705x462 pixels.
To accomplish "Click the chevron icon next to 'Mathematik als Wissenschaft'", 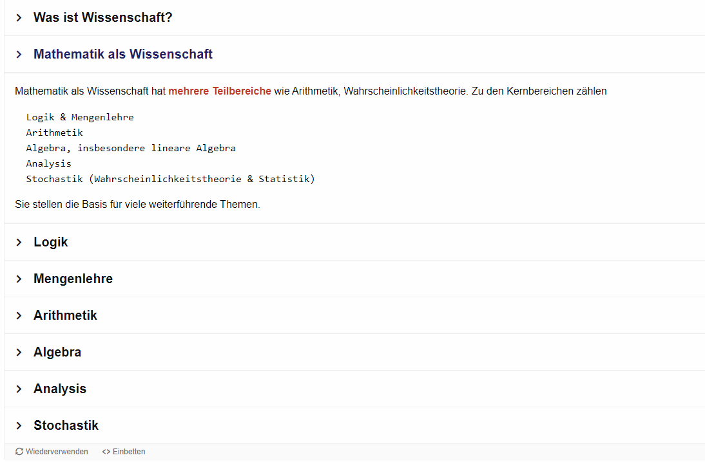I will [x=19, y=55].
